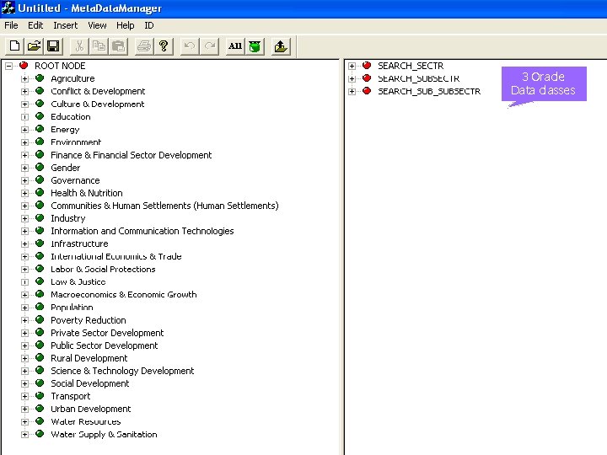This screenshot has height=455, width=607.
Task: Select Information and Communication Technologies item
Action: point(142,231)
